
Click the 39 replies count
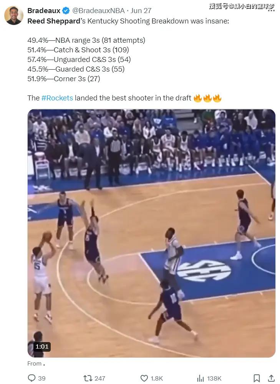42,378
